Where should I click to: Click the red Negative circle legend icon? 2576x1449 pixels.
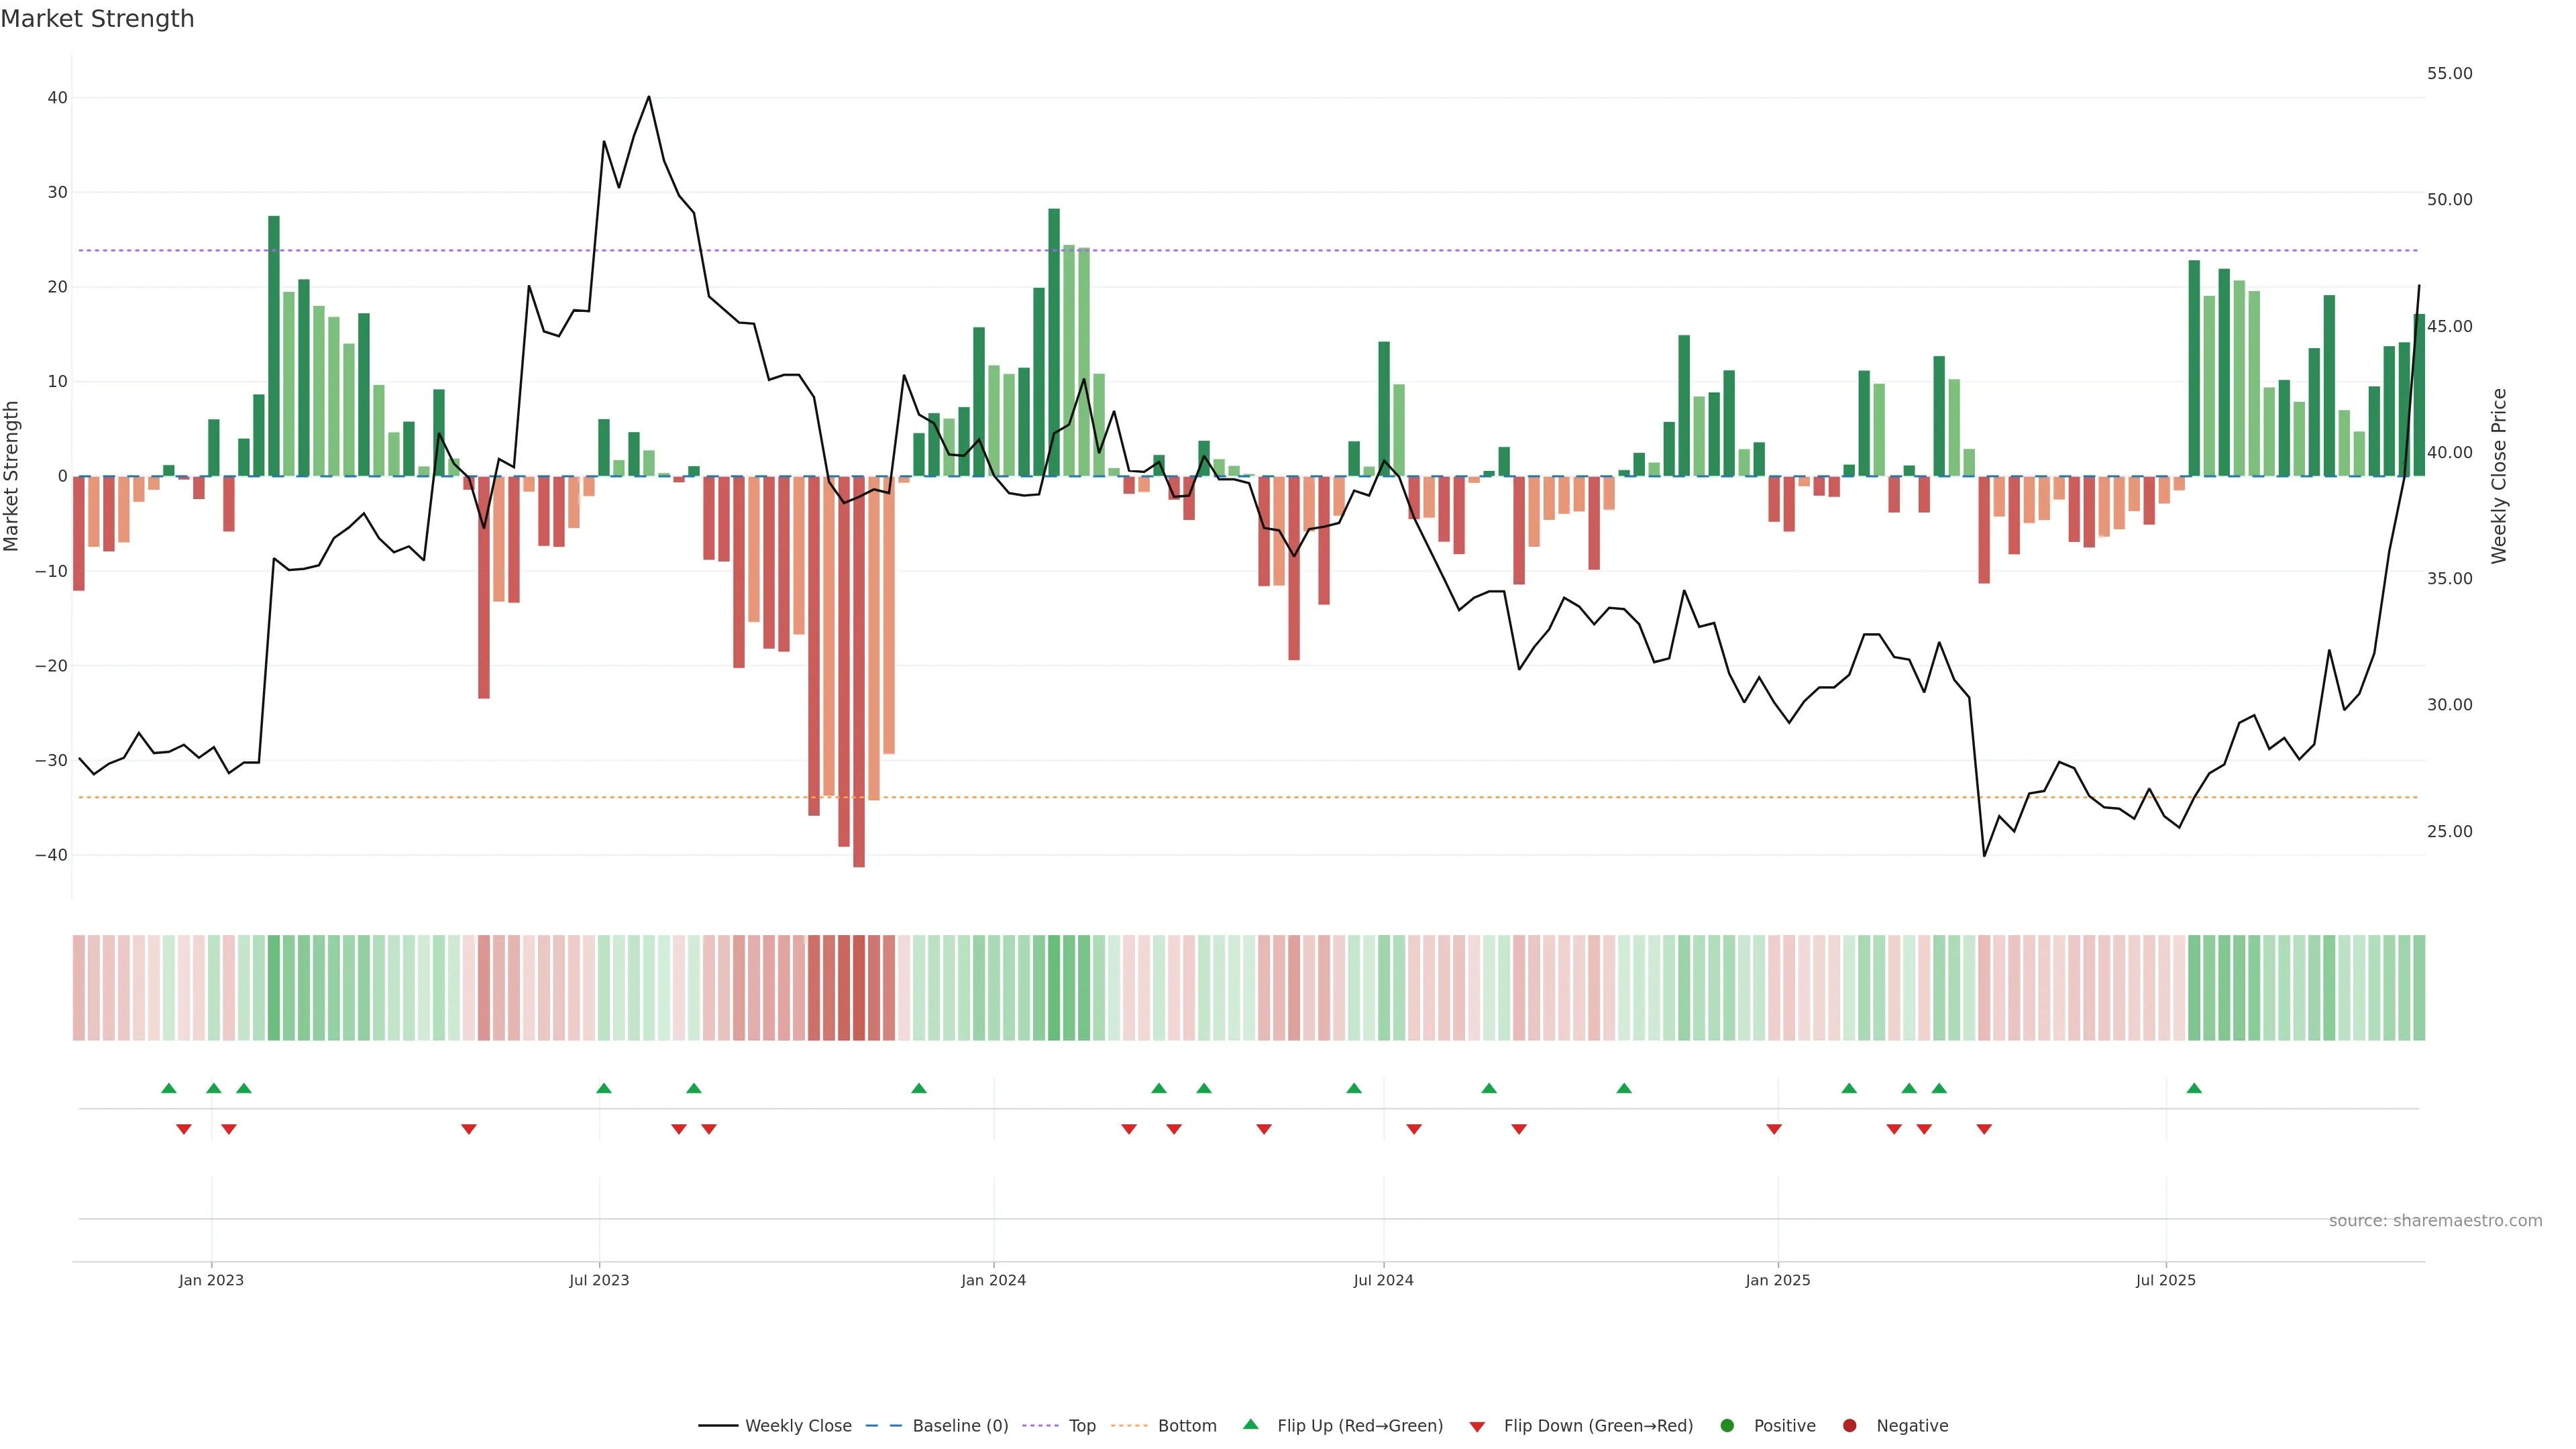click(1849, 1425)
